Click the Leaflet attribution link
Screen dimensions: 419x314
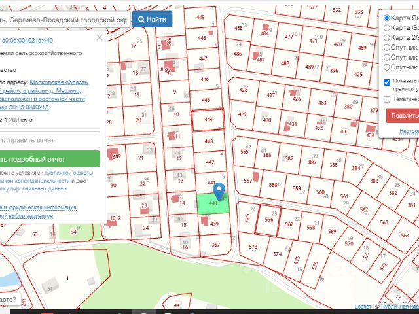(x=363, y=306)
